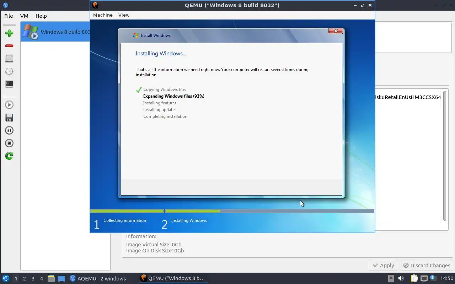This screenshot has width=455, height=284.
Task: Click the tray icon left of the clock
Action: (x=433, y=278)
